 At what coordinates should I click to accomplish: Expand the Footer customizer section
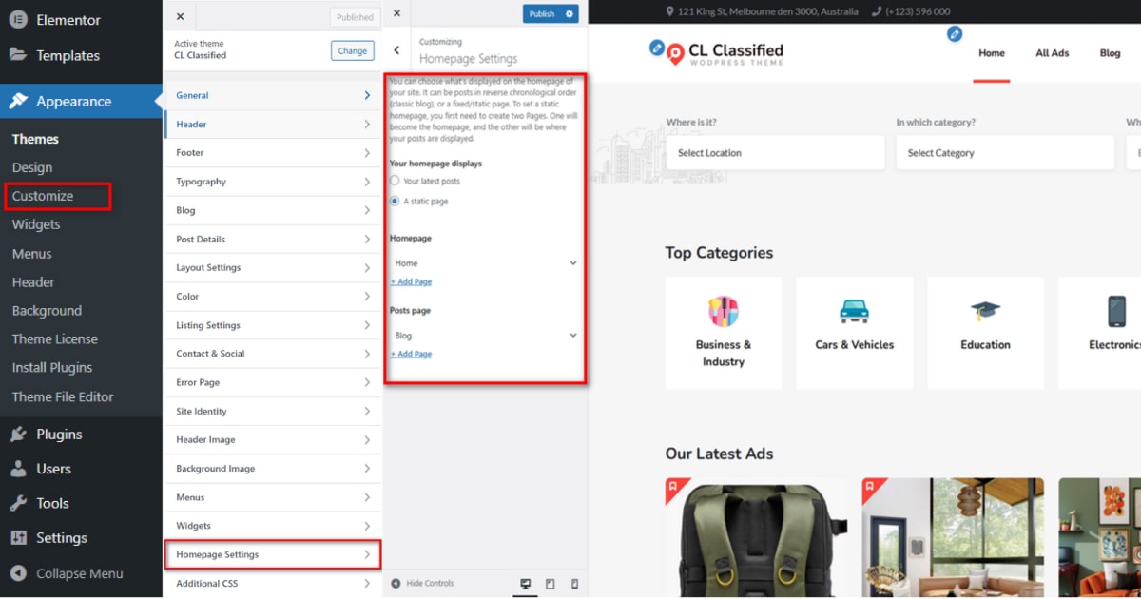(x=273, y=152)
